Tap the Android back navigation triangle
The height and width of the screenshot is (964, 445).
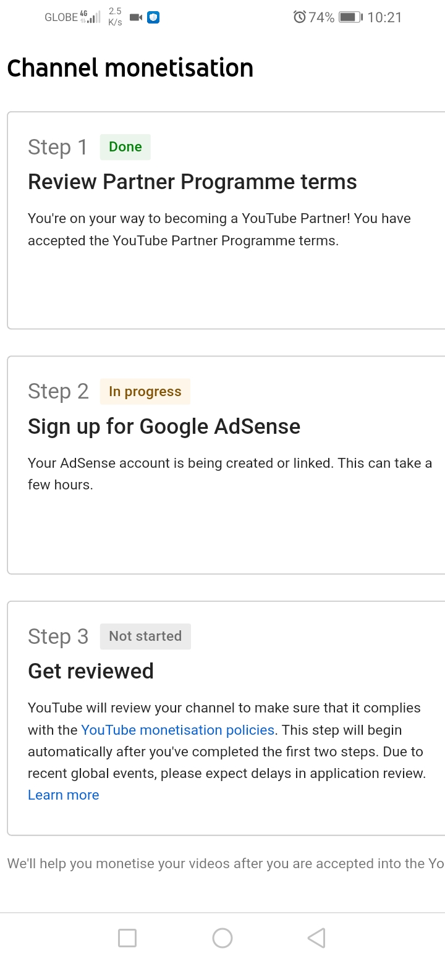coord(316,937)
